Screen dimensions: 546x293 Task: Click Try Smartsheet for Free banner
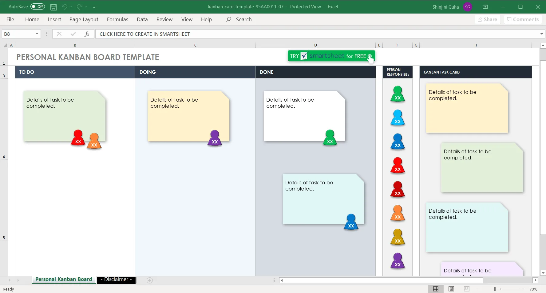click(x=331, y=56)
